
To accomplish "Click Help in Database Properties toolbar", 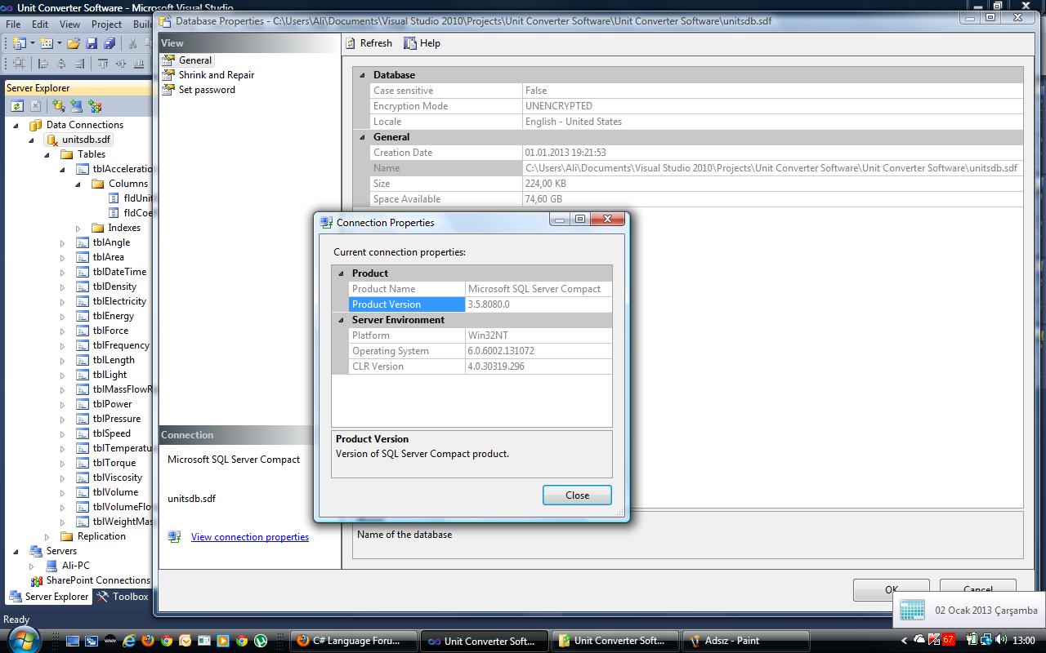I will (422, 43).
